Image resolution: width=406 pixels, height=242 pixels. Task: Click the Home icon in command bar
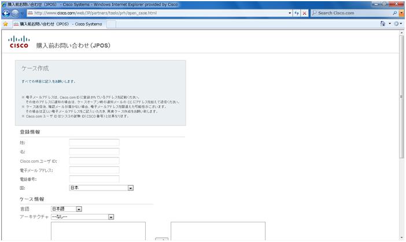pos(383,24)
